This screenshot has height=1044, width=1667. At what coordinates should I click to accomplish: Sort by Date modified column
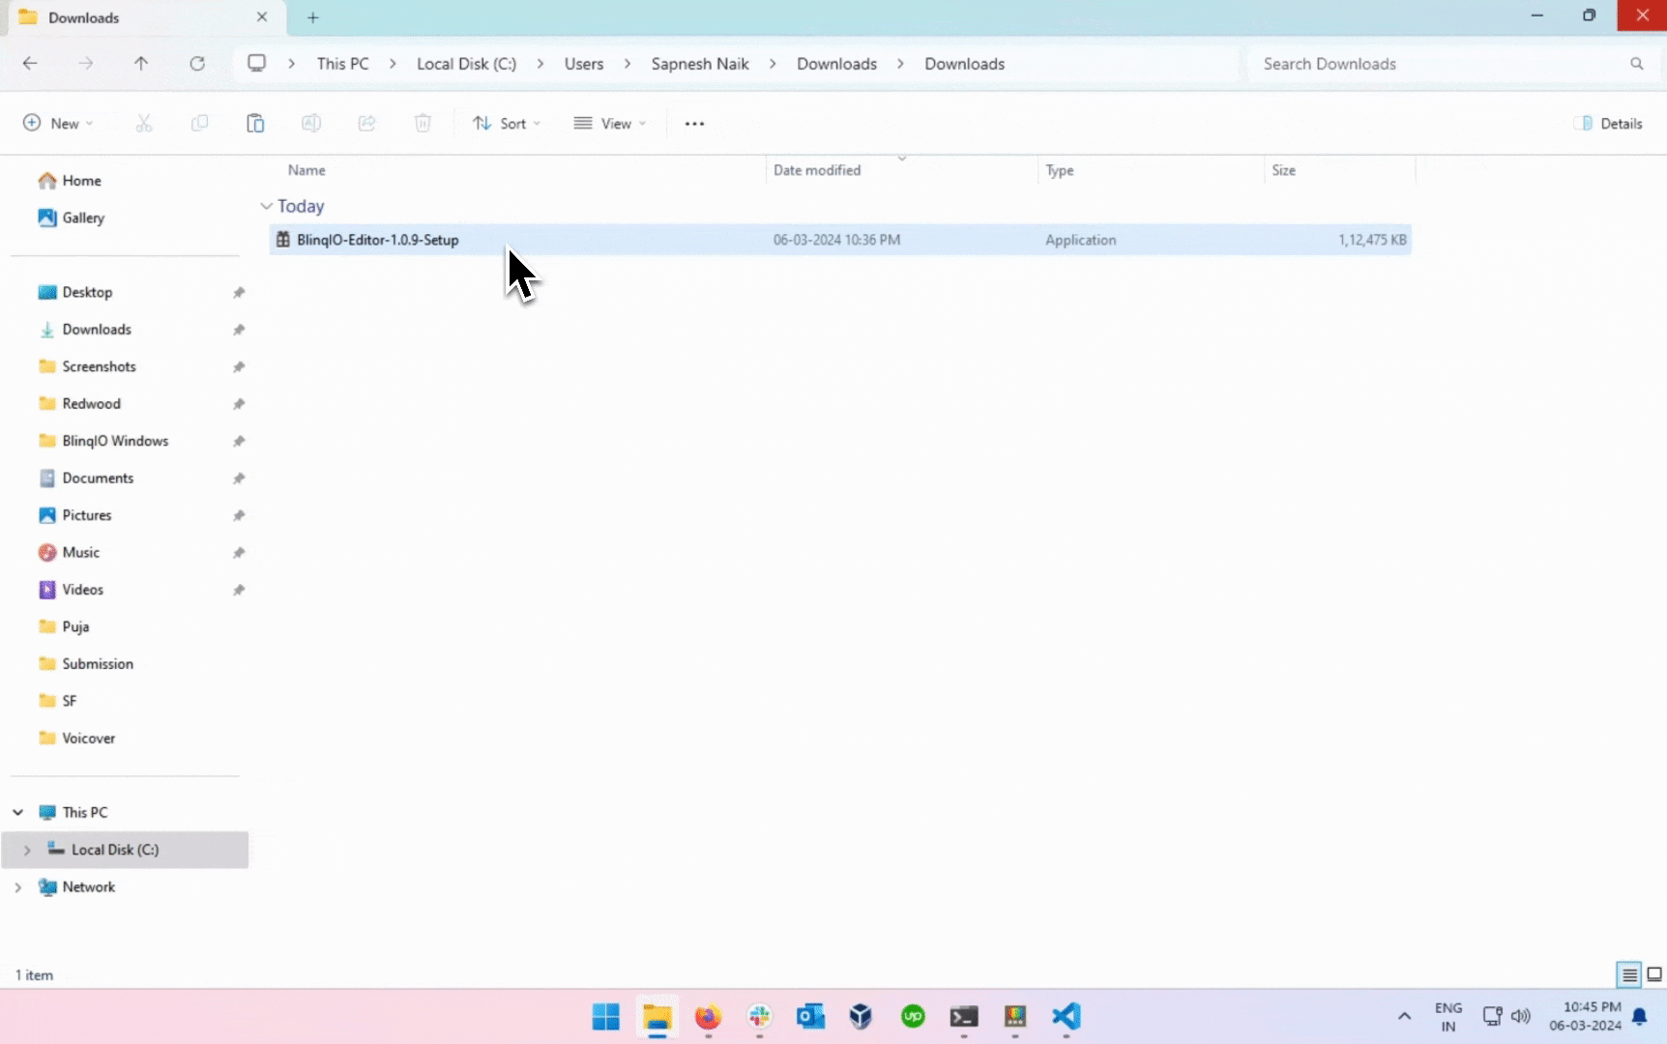click(817, 170)
